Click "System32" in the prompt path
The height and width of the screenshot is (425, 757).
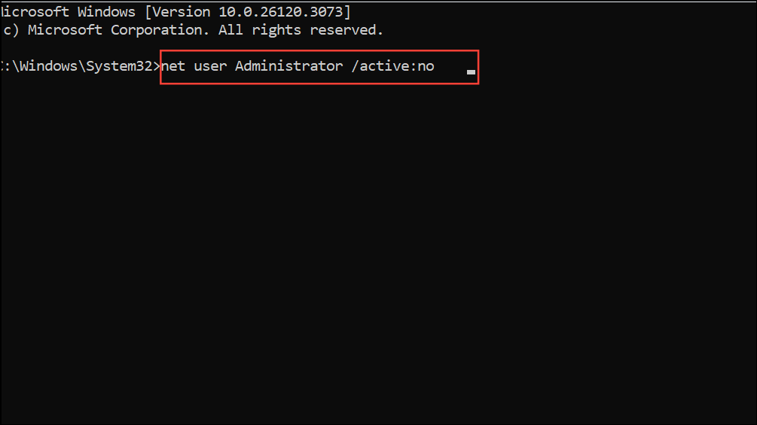[x=119, y=66]
